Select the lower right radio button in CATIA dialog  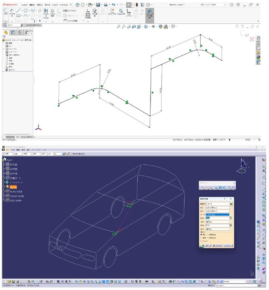point(208,238)
